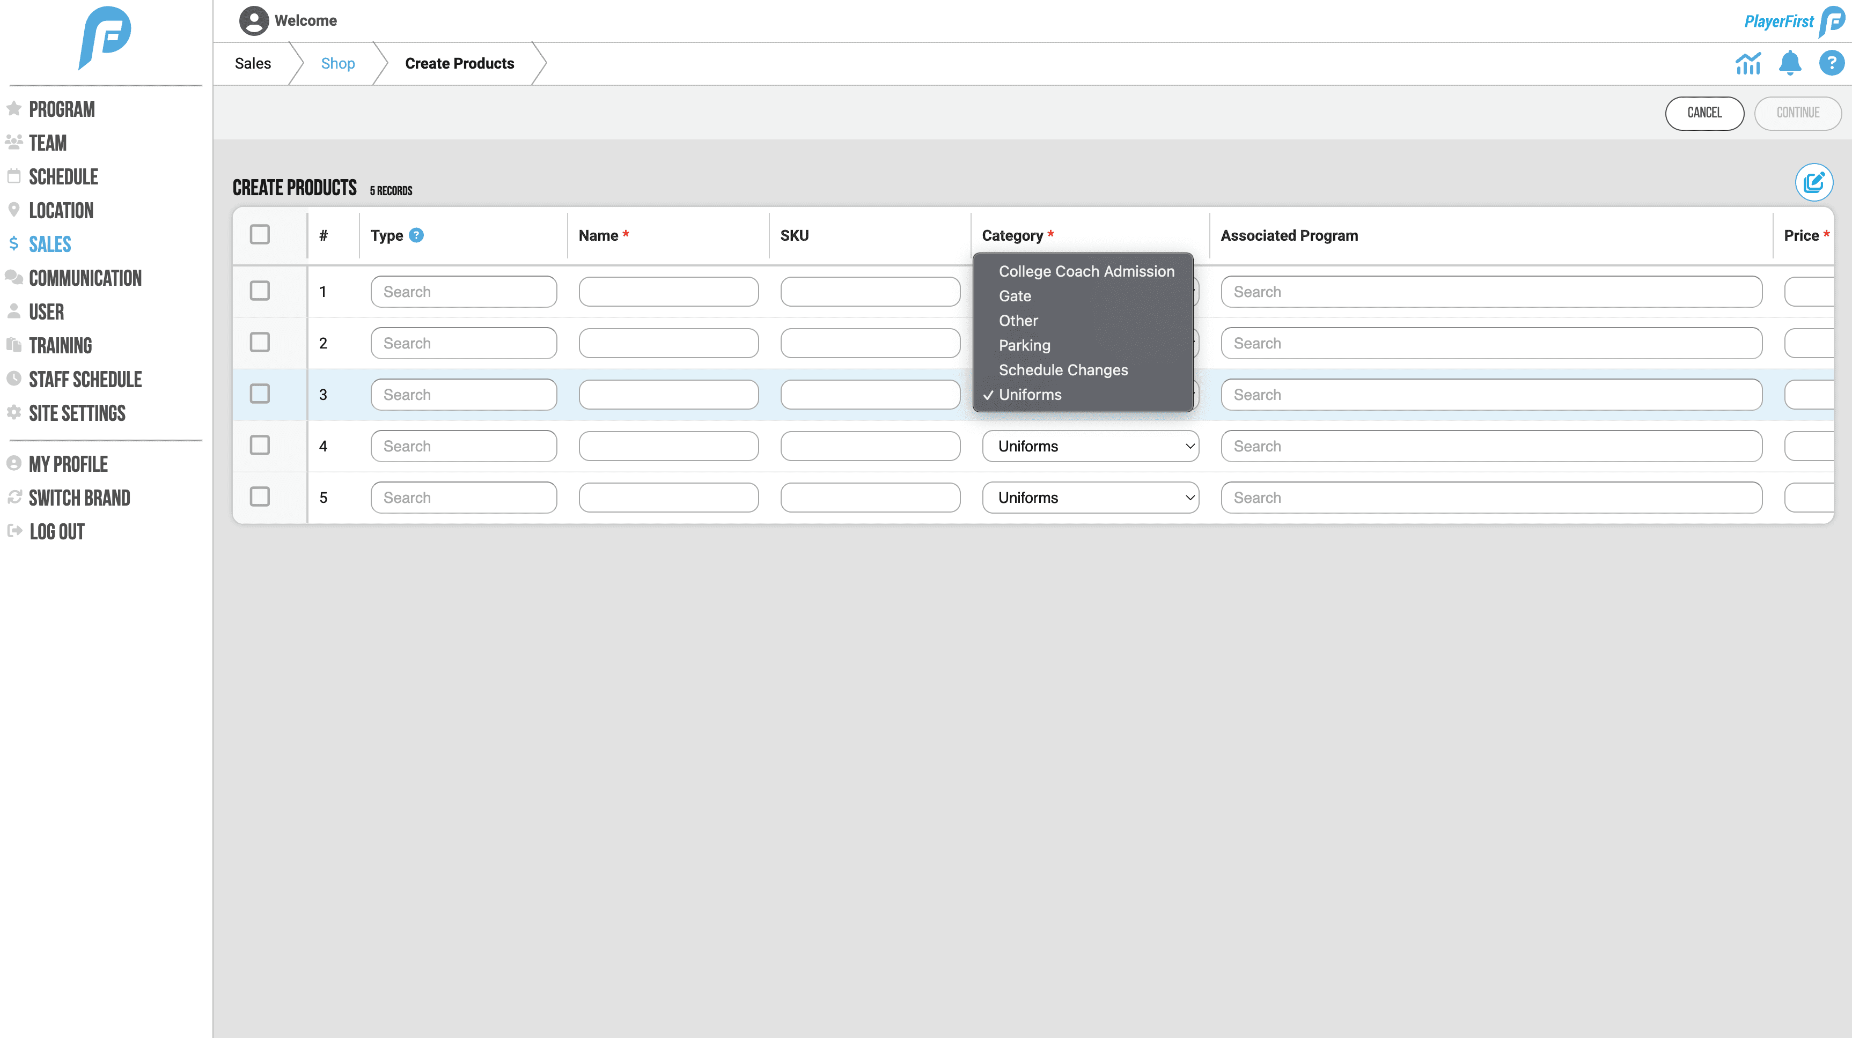Screen dimensions: 1852x1038
Task: Click the user avatar icon beside Welcome
Action: tap(254, 21)
